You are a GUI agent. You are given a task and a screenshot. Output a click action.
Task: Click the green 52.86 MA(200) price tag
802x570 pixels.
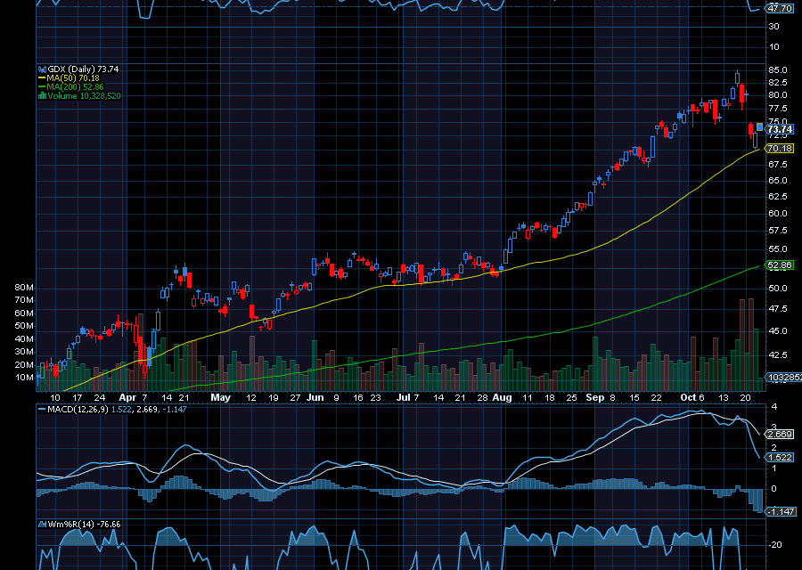(x=780, y=265)
